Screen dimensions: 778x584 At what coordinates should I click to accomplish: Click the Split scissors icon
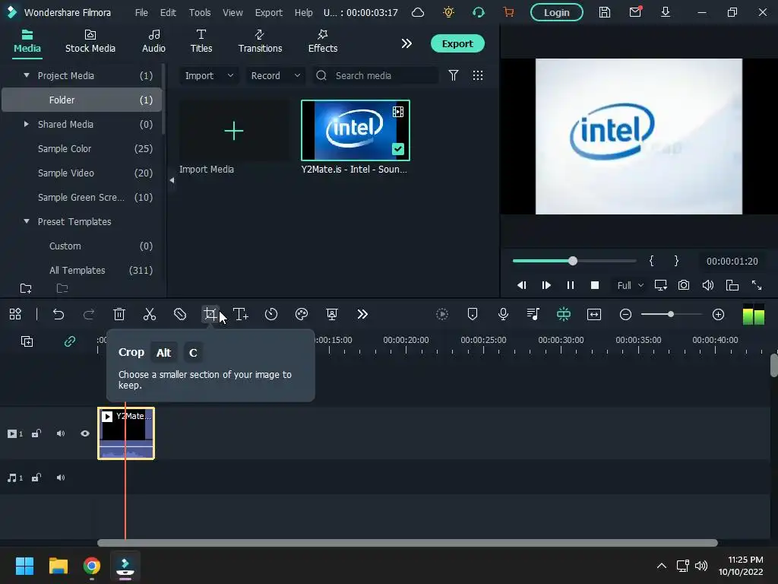pyautogui.click(x=150, y=314)
